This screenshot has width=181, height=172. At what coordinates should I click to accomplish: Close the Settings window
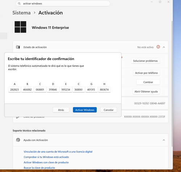pos(168,2)
